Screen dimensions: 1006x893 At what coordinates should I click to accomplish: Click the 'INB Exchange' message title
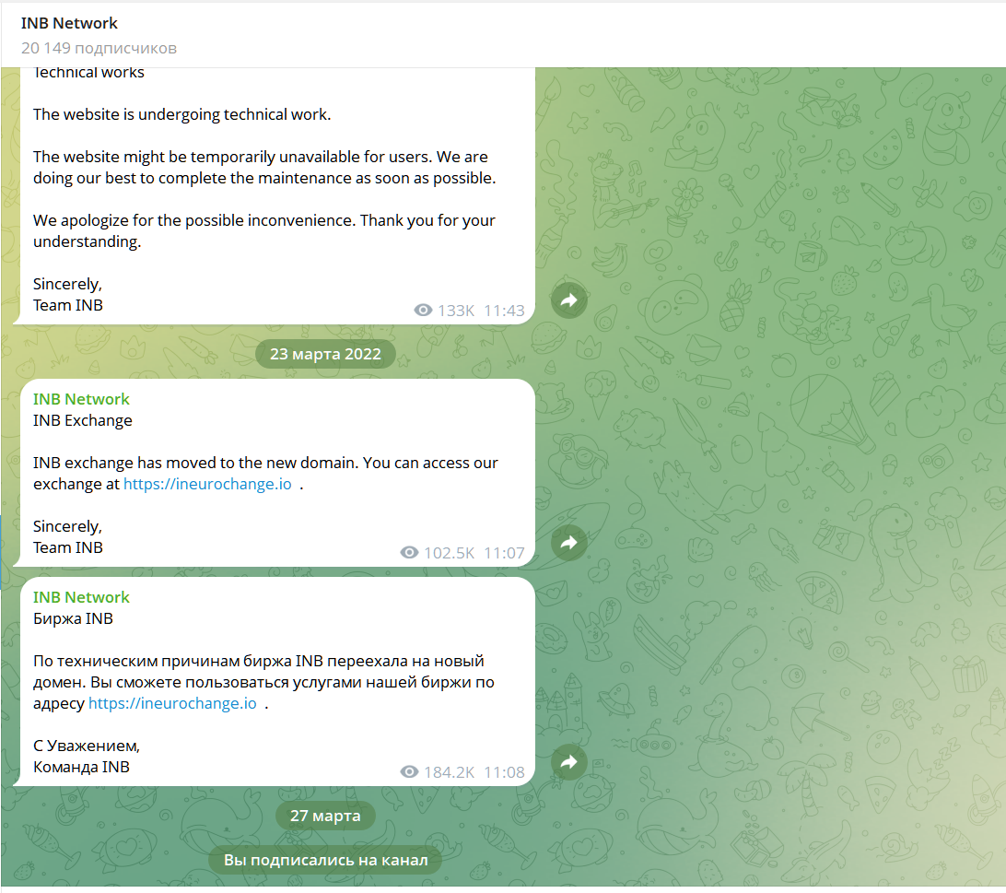[x=83, y=420]
